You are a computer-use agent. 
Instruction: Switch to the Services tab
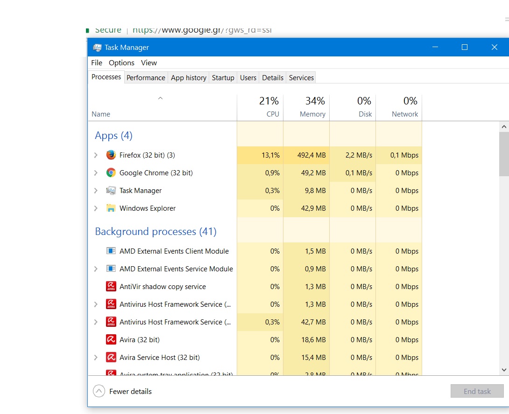coord(301,78)
